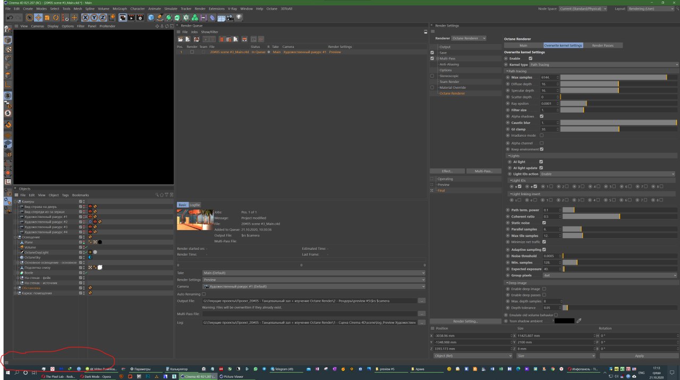Add a Camera object from toolbar
Image resolution: width=680 pixels, height=380 pixels.
(230, 18)
